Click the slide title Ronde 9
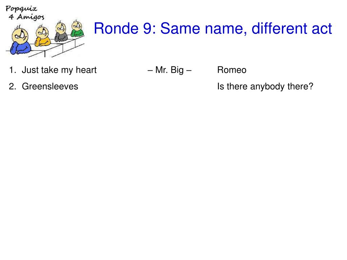This screenshot has height=260, width=347. pos(213,28)
